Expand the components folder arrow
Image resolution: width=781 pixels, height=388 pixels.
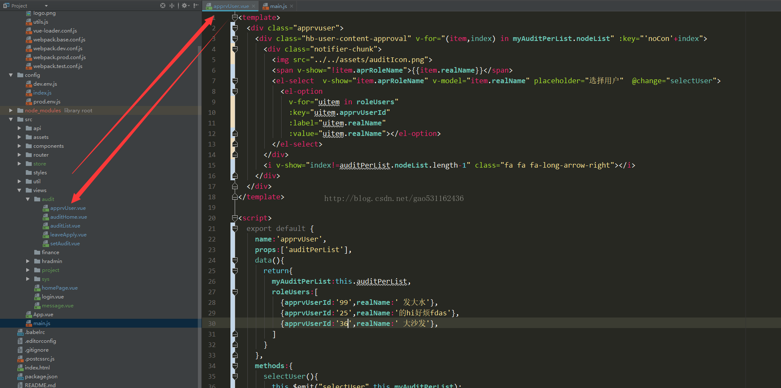point(19,146)
